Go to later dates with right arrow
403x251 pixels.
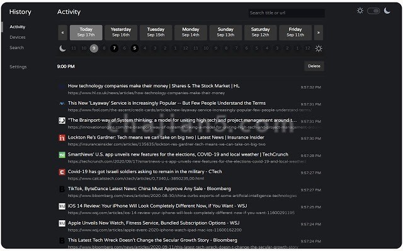pyautogui.click(x=319, y=33)
